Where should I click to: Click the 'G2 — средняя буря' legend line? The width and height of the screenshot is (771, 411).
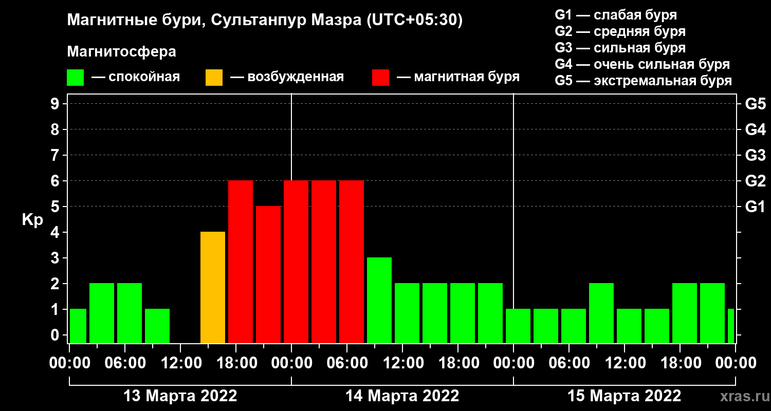[620, 31]
